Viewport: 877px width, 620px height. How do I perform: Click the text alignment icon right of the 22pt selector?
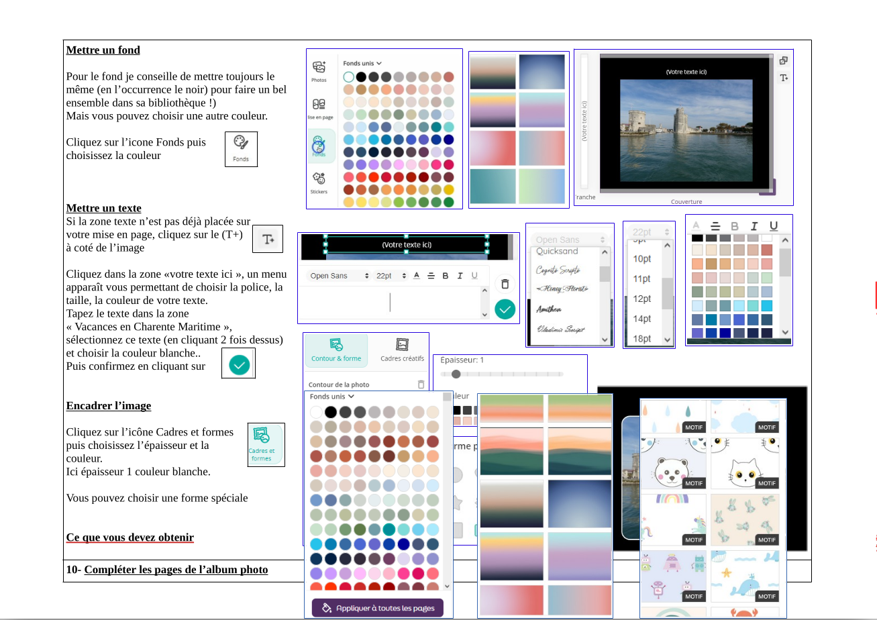[x=431, y=276]
